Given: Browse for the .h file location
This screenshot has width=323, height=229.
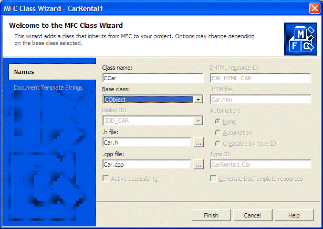Looking at the screenshot, I should coord(199,143).
